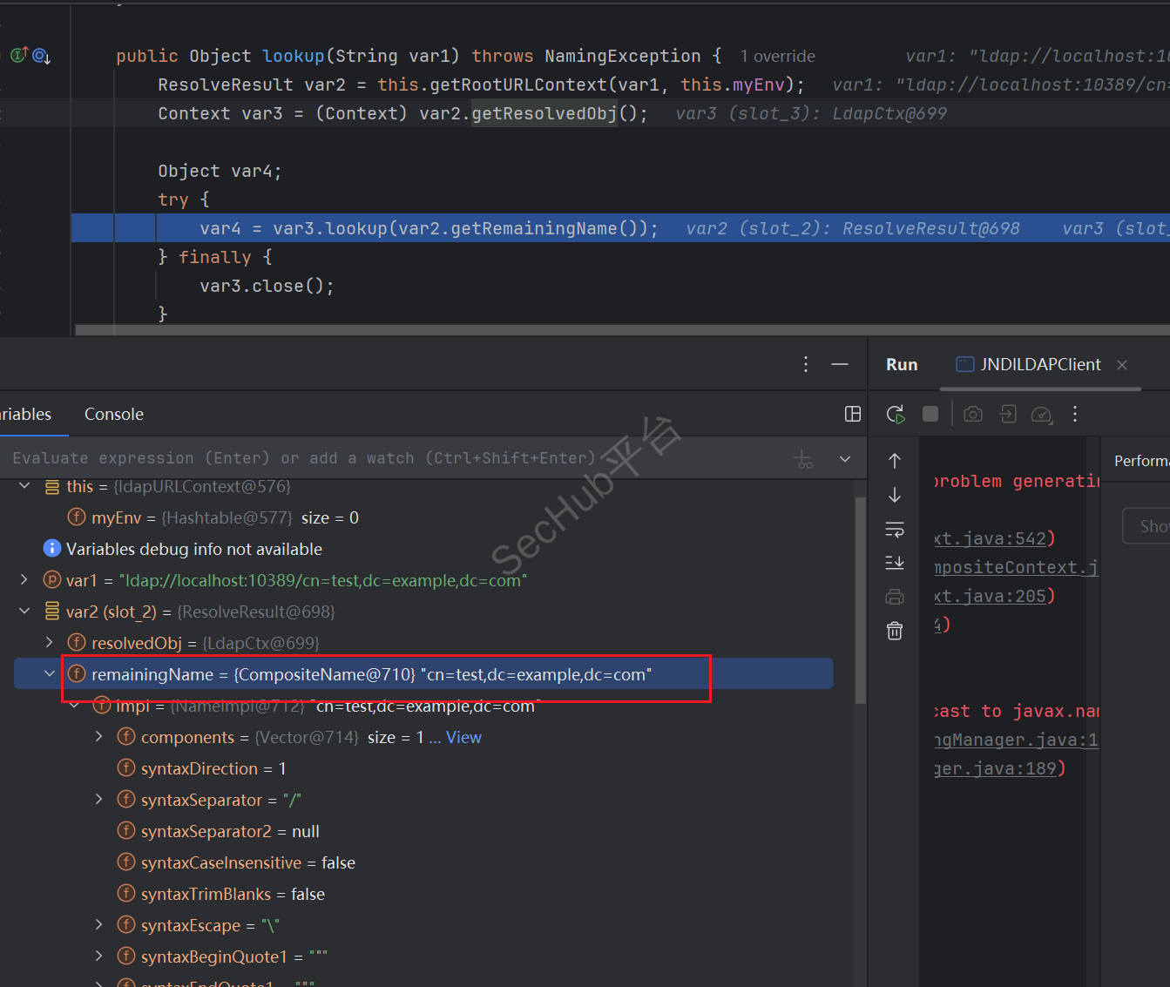Clear console output with the trash icon
Image resolution: width=1170 pixels, height=987 pixels.
tap(895, 631)
